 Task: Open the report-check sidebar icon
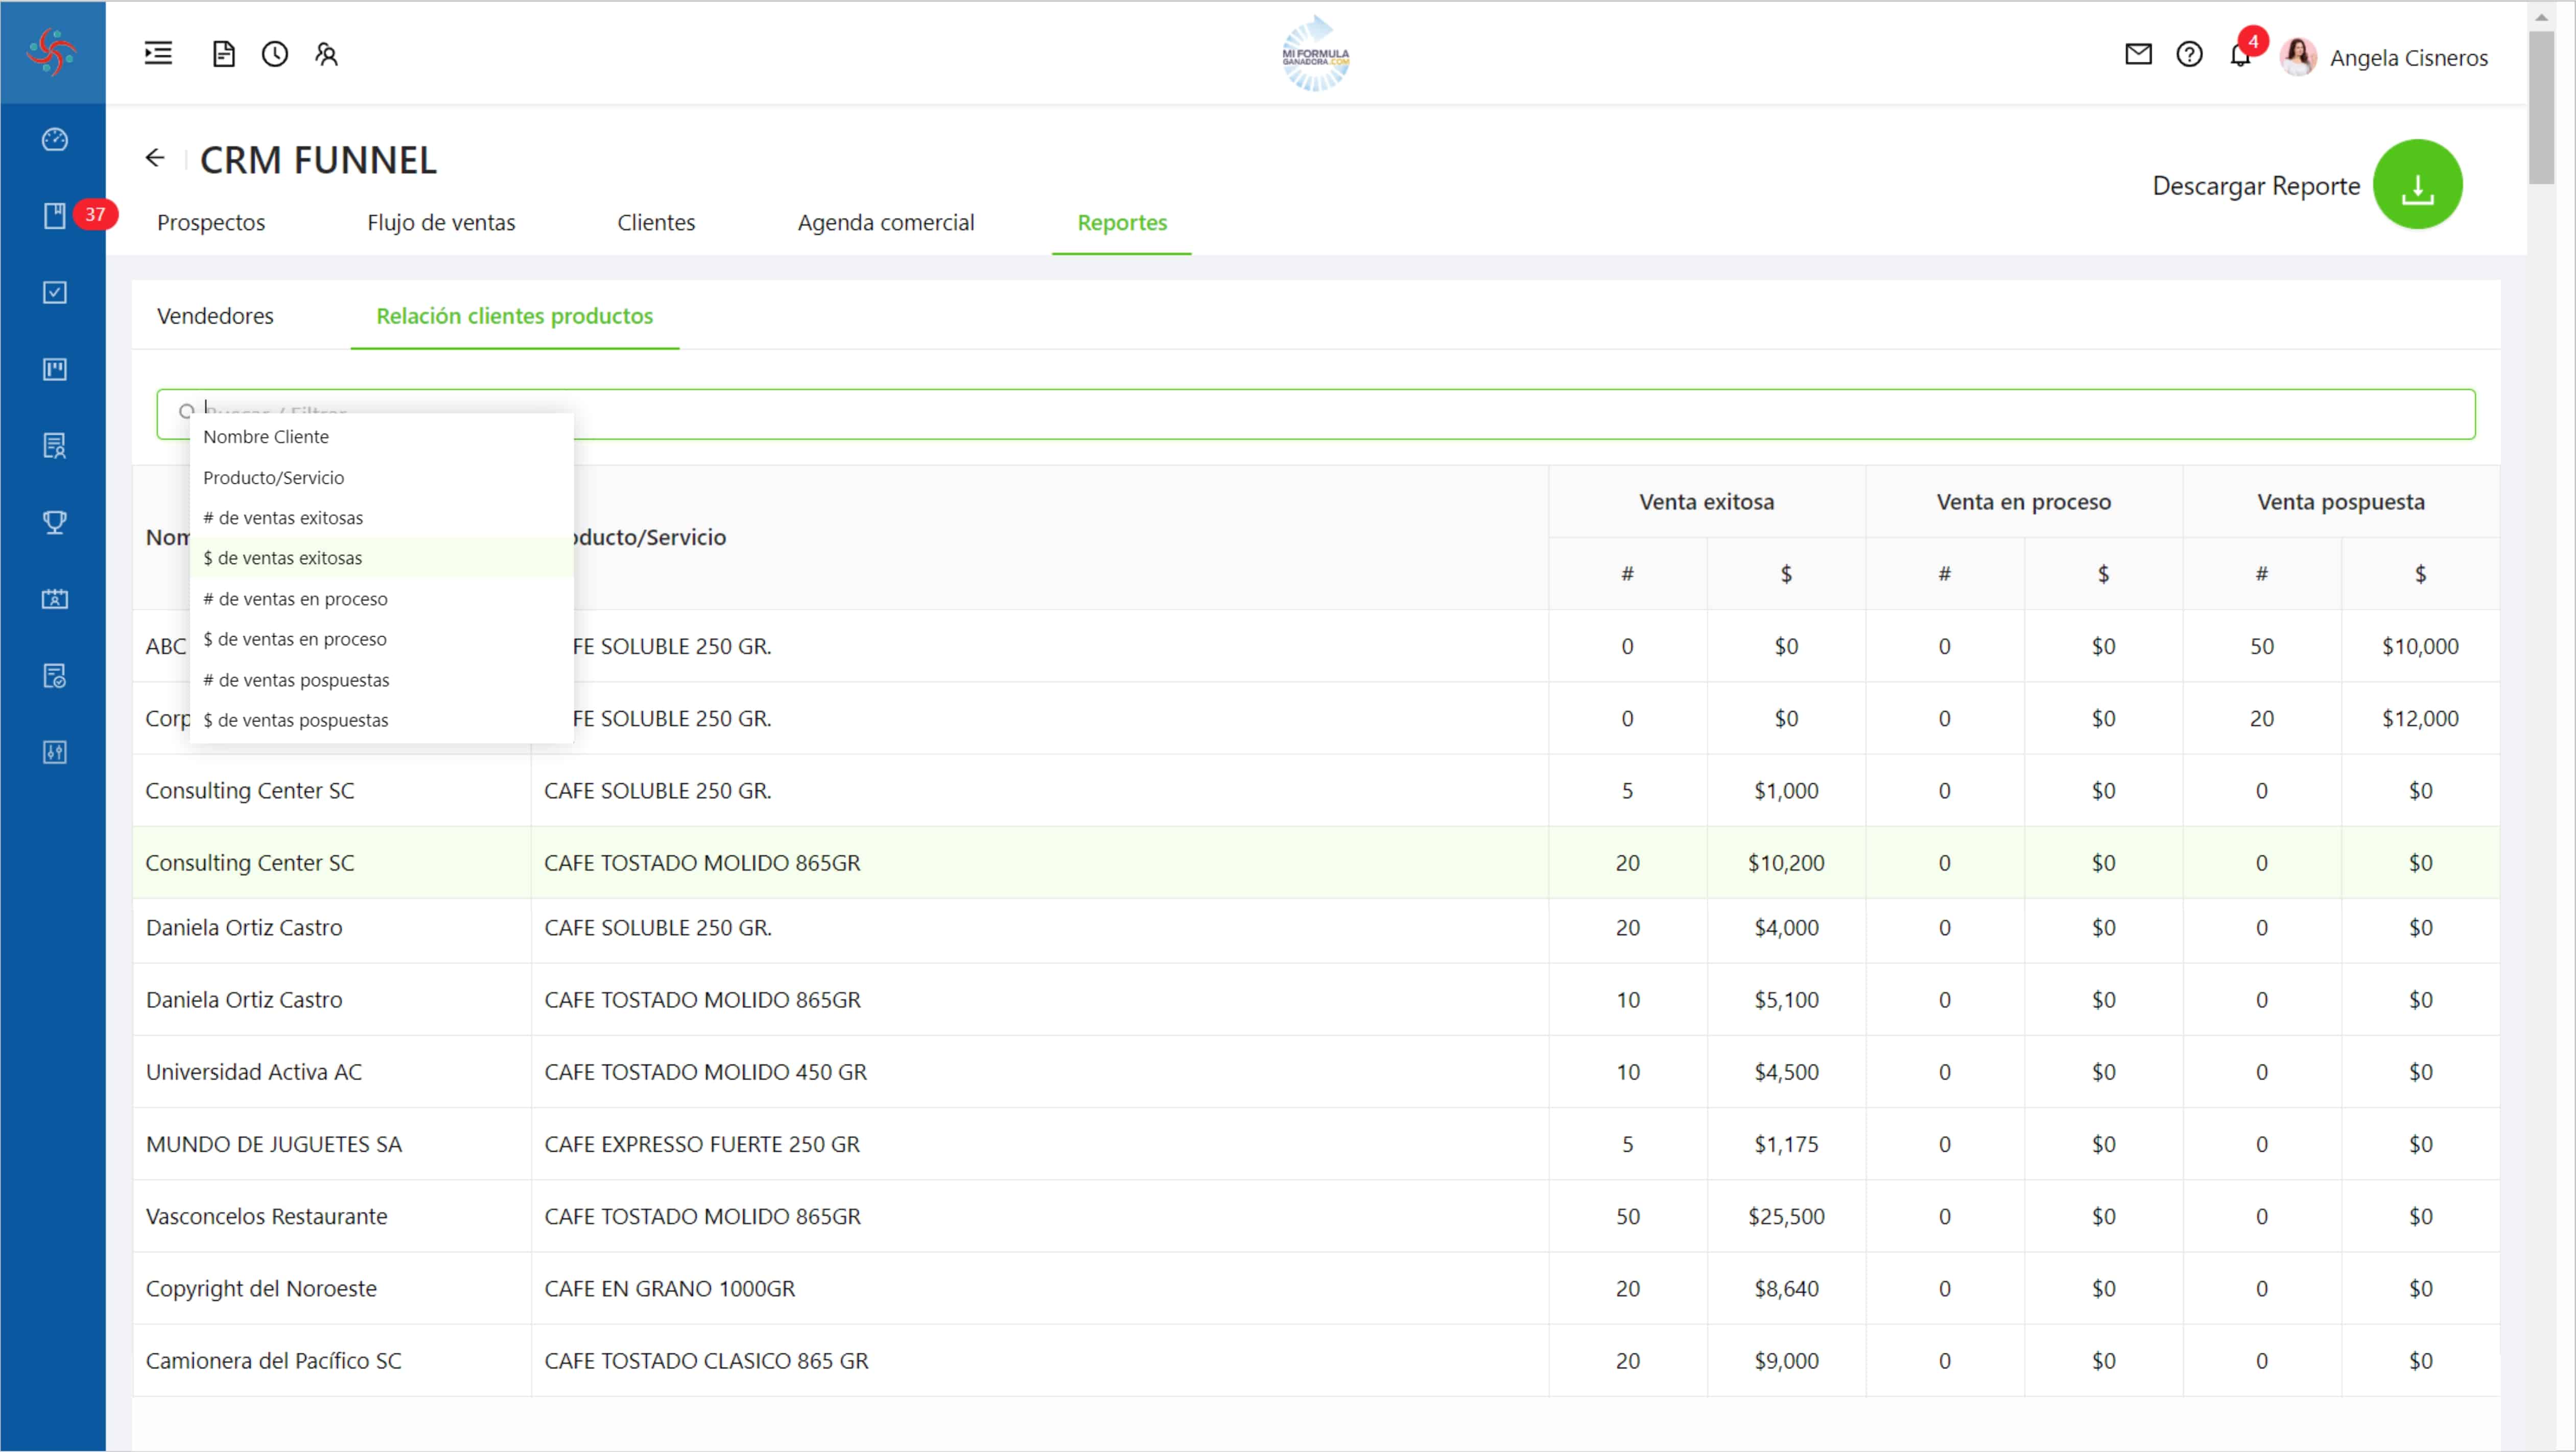55,676
